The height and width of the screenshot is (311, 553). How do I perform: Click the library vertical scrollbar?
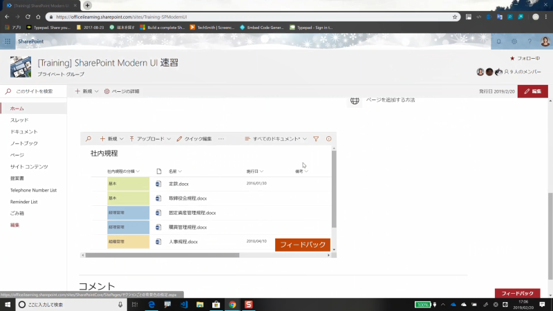[334, 189]
